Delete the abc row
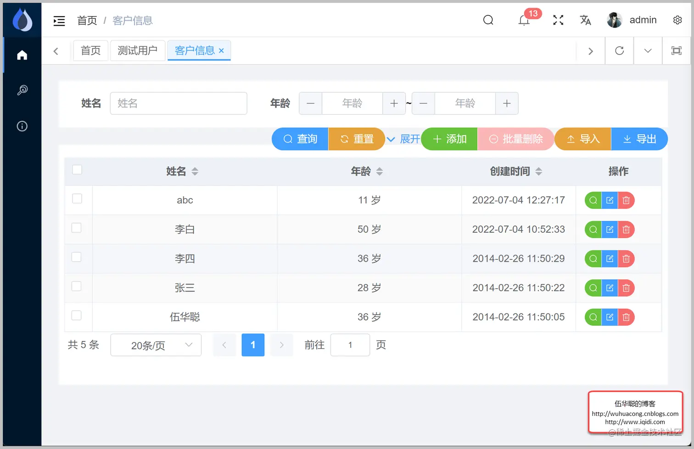 pos(626,200)
